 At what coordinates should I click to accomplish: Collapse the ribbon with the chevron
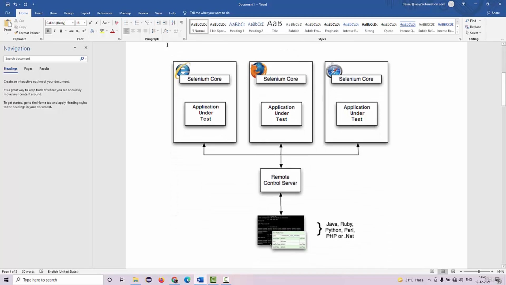point(502,39)
